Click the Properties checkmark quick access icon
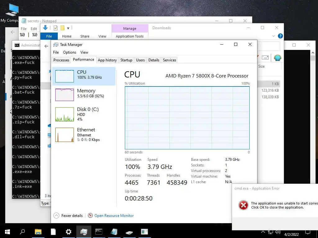The height and width of the screenshot is (238, 318). click(55, 28)
